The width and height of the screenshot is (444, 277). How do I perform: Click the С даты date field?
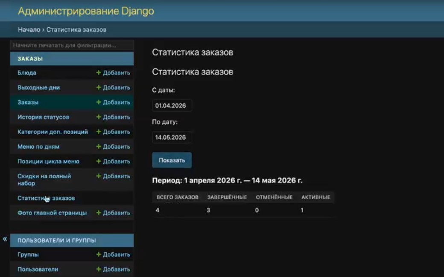[x=172, y=105]
